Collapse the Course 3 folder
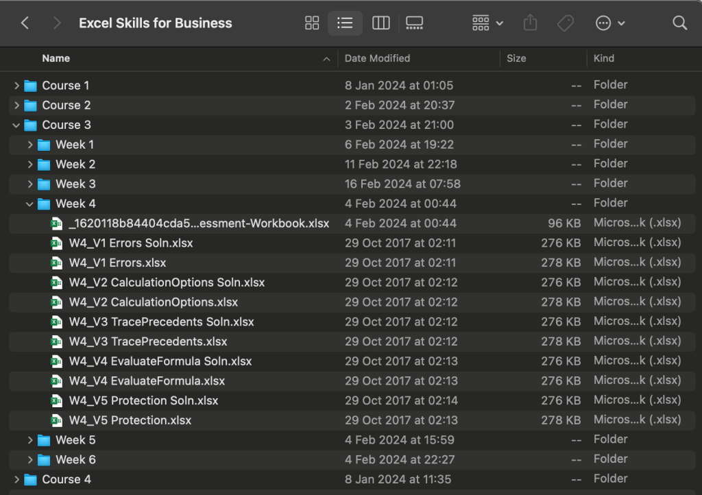Viewport: 702px width, 495px height. [x=16, y=125]
